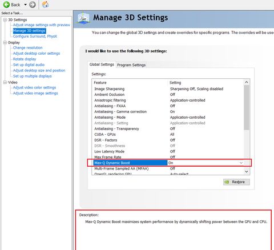Select the Low Latency Mode row
The image size is (274, 250).
tap(168, 152)
